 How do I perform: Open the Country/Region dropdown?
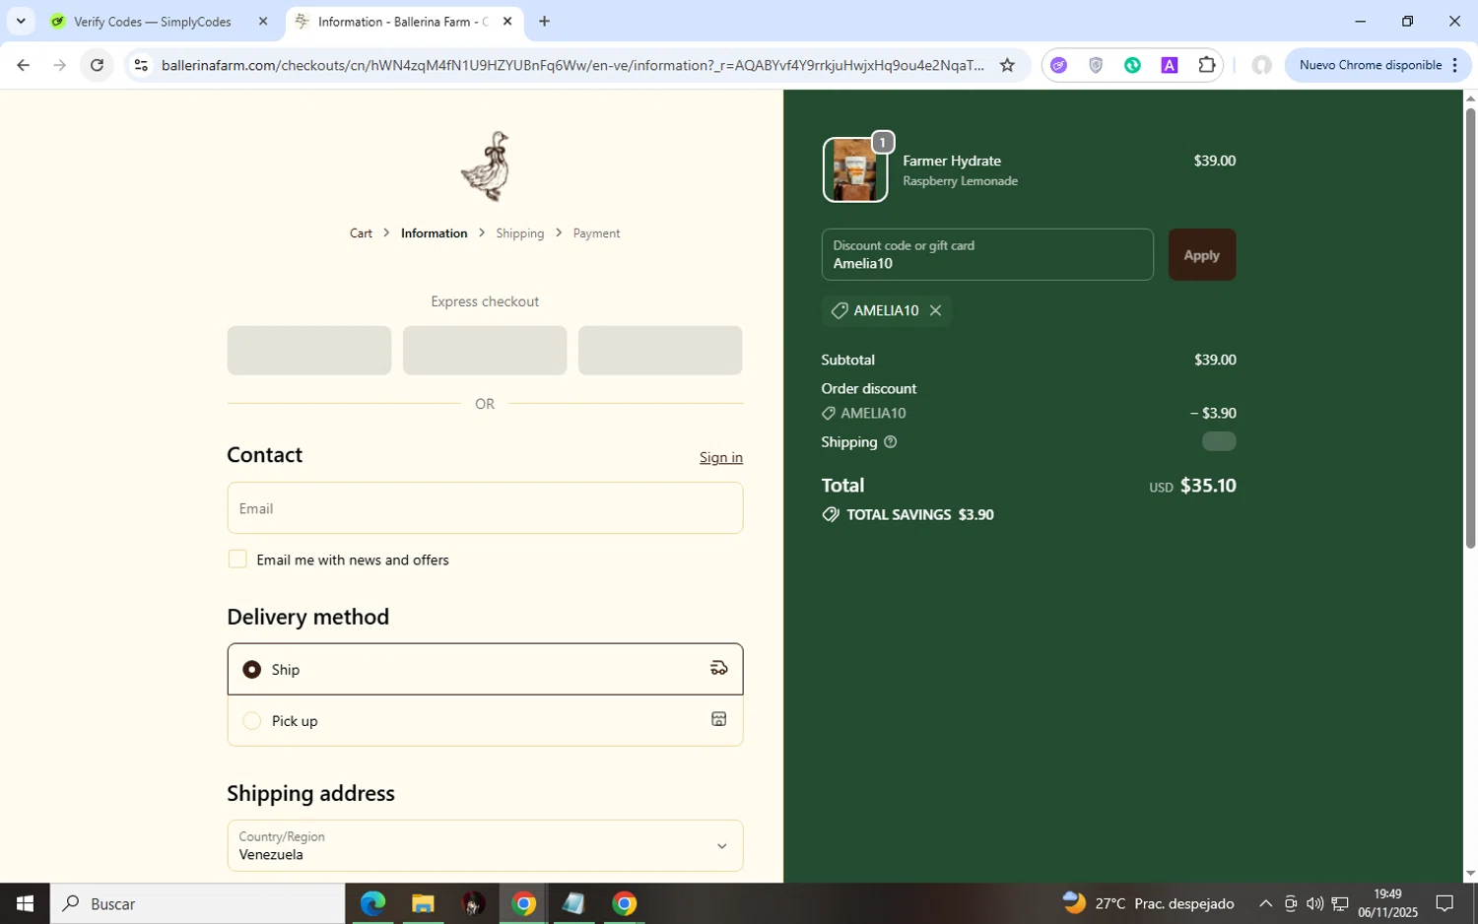pyautogui.click(x=485, y=845)
